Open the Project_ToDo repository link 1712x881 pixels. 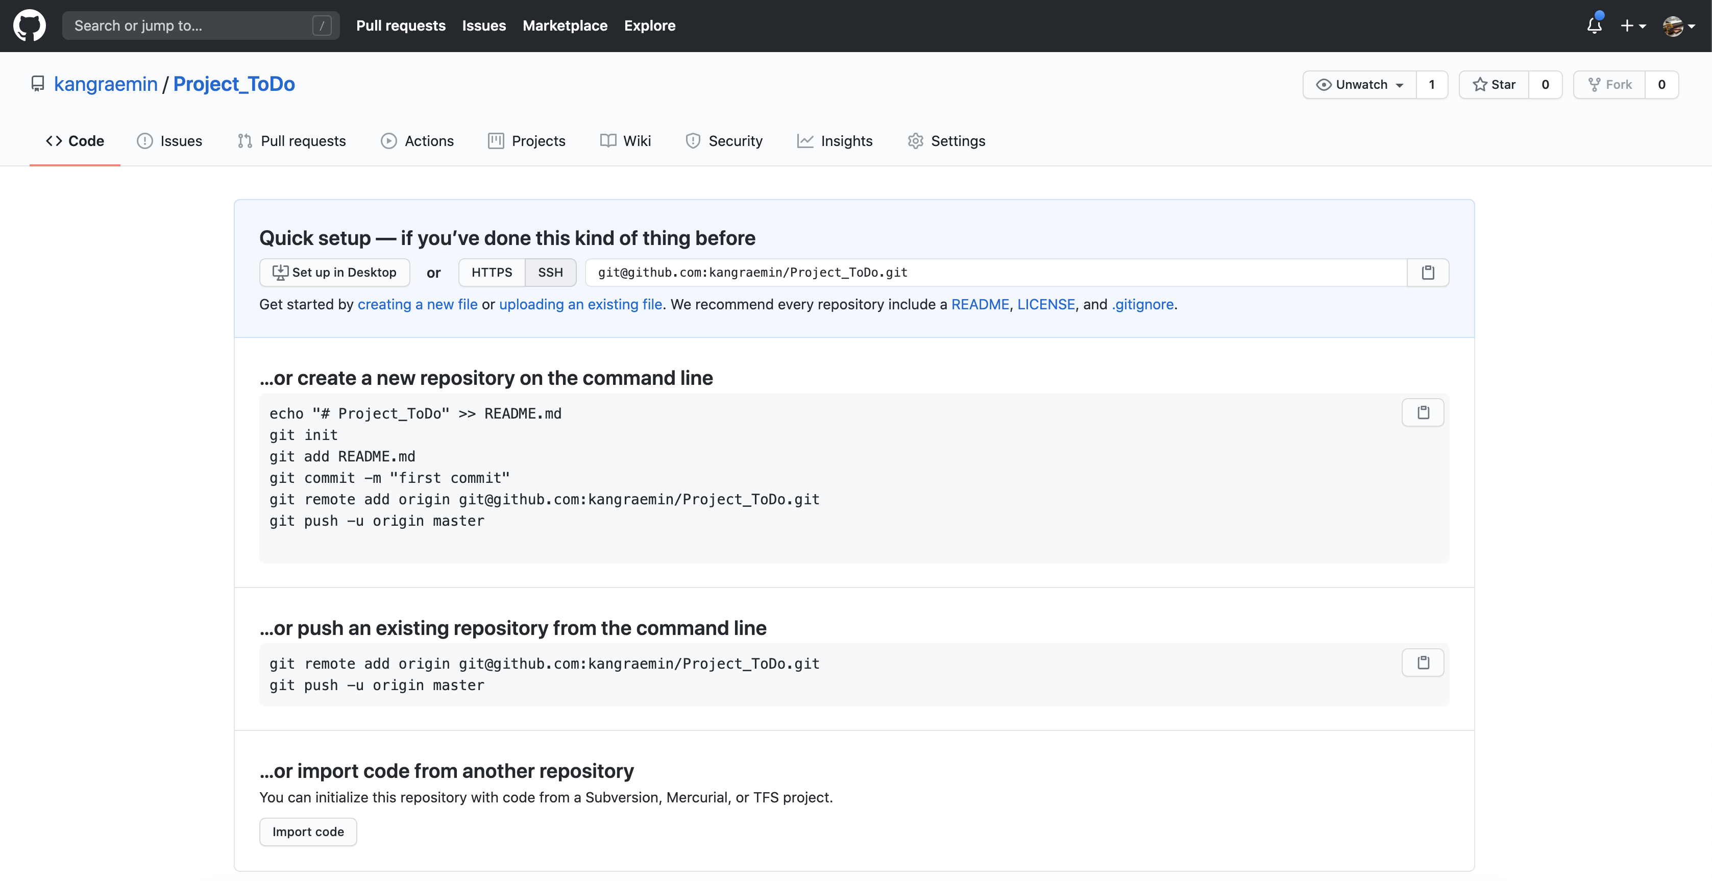tap(234, 84)
